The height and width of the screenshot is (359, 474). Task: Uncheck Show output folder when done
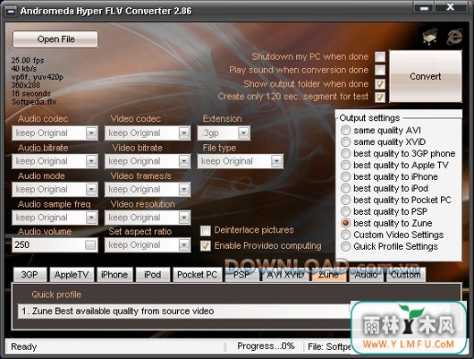380,84
